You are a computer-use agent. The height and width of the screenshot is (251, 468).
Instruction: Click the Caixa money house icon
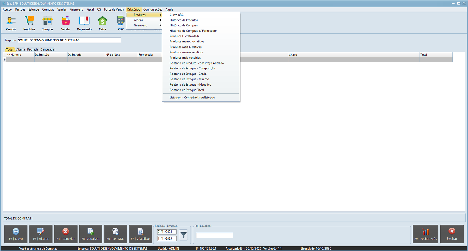click(x=102, y=21)
